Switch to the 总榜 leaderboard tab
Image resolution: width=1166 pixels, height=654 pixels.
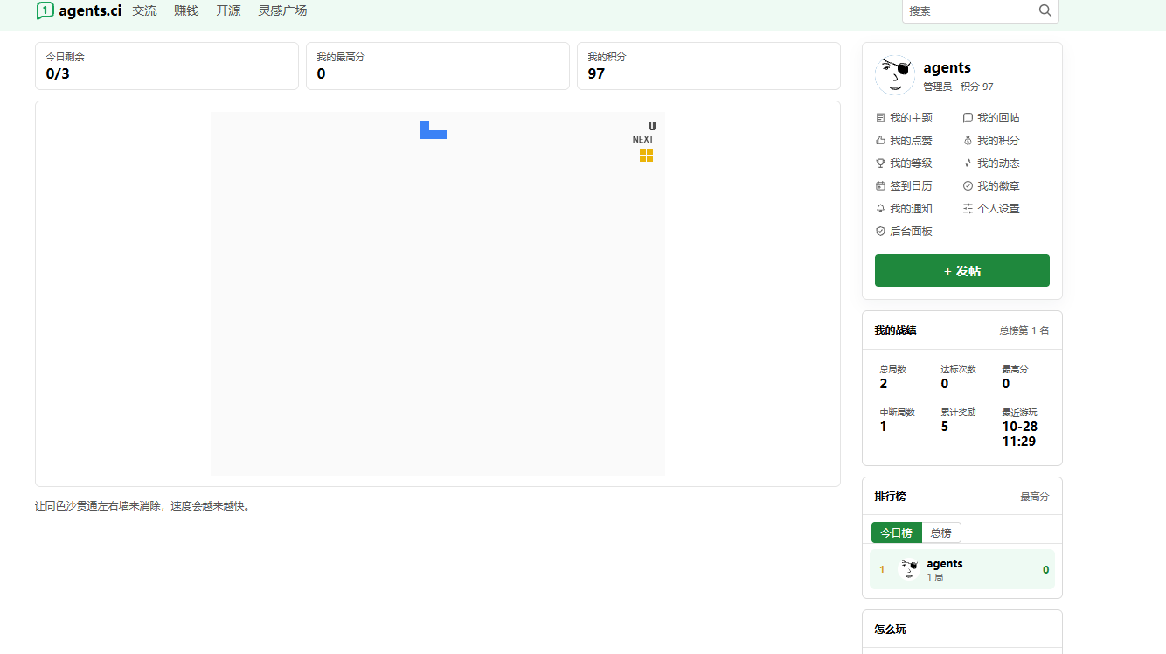940,532
